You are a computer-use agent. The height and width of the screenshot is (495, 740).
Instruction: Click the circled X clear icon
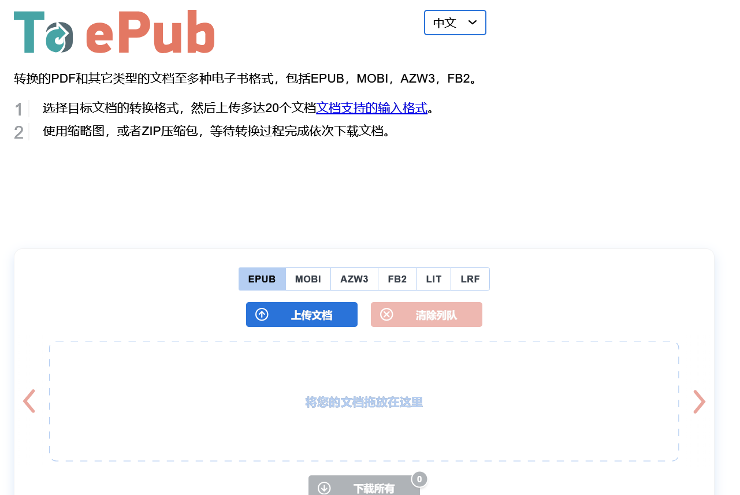(386, 315)
